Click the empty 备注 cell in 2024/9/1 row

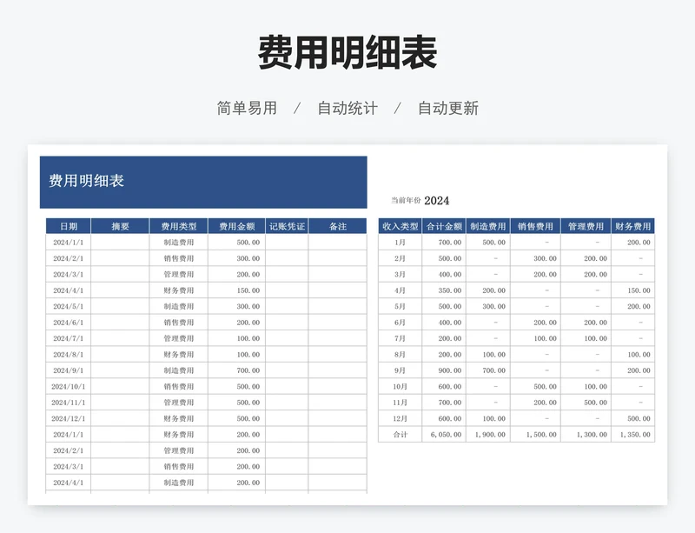pyautogui.click(x=338, y=370)
